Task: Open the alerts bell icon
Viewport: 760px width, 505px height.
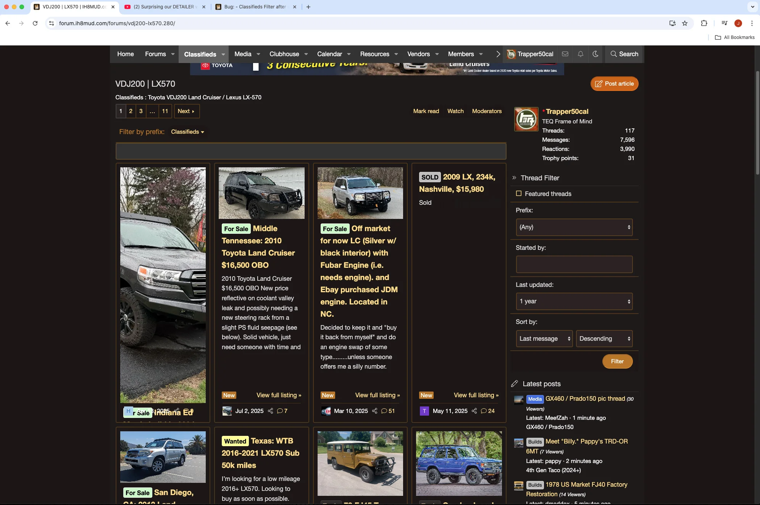Action: pos(580,54)
